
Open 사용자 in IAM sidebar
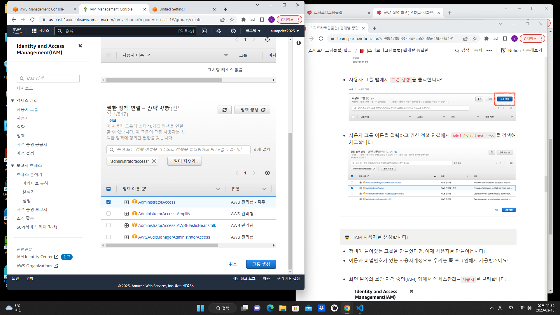pyautogui.click(x=23, y=118)
